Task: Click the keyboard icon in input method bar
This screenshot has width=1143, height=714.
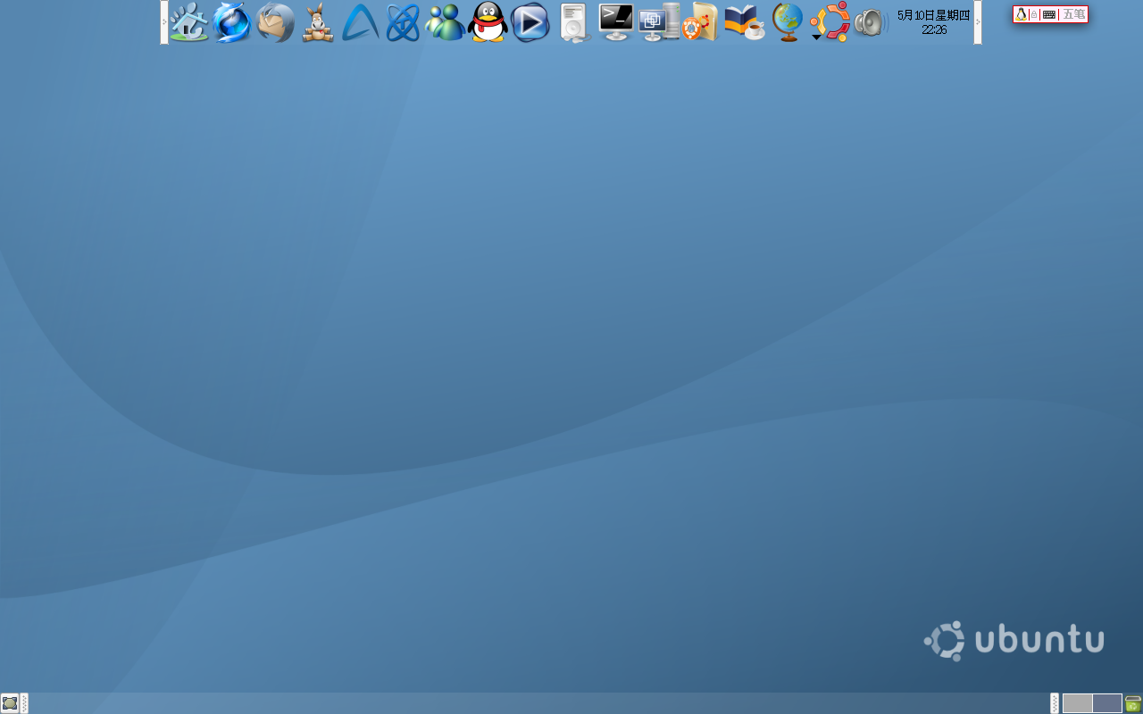Action: click(1049, 14)
